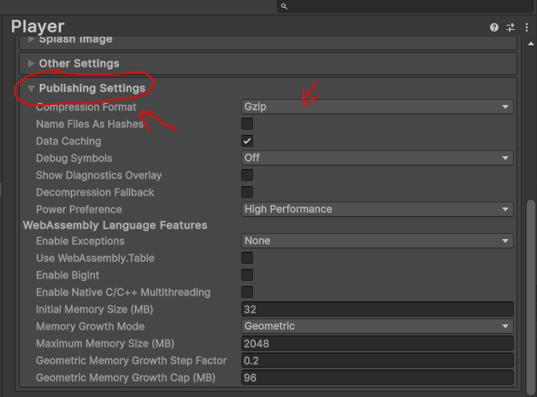This screenshot has height=397, width=537.
Task: Uncheck the Data Caching checkbox
Action: coord(247,141)
